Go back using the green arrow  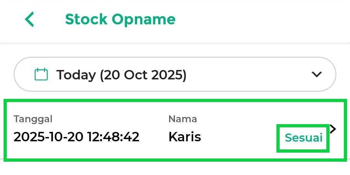tap(29, 19)
